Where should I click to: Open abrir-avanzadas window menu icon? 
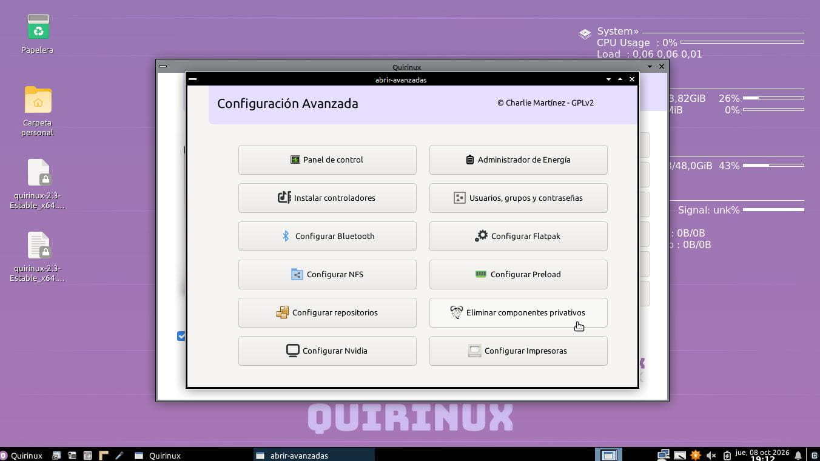point(192,79)
